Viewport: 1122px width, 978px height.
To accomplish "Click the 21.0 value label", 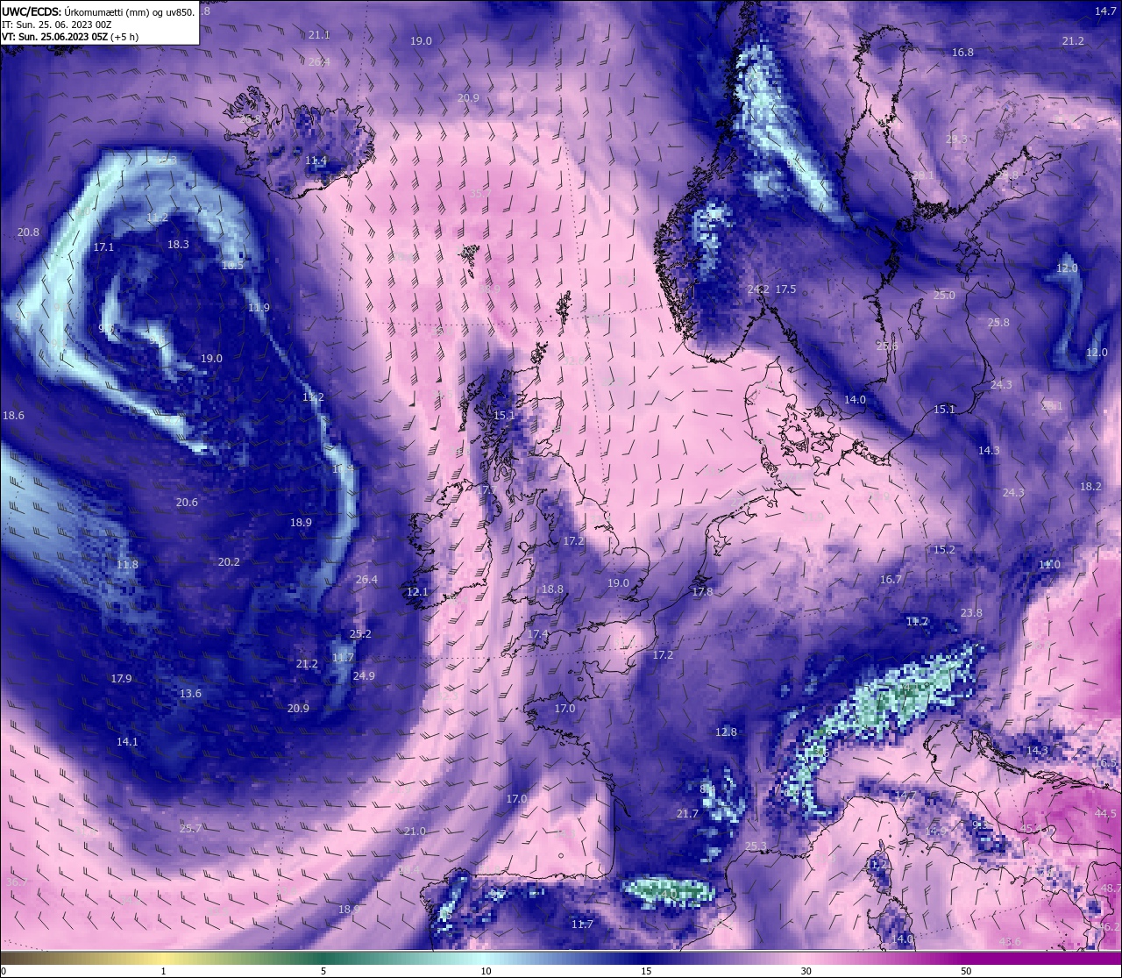I will click(x=415, y=832).
